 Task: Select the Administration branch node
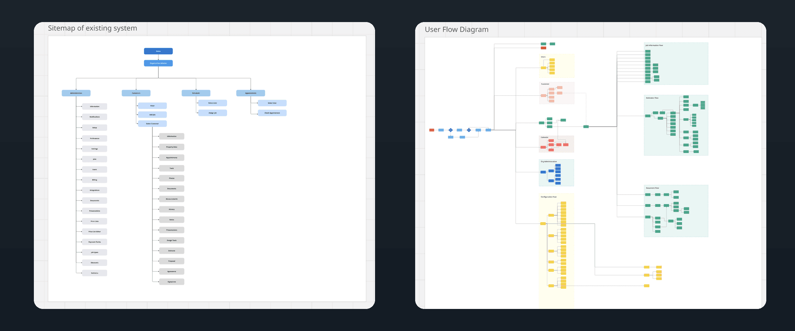(x=76, y=93)
